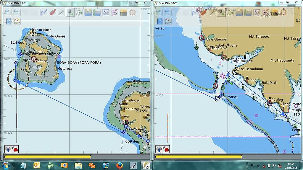Screen dimensions: 303x170
Task: Toggle AIS targets display in right window
Action: click(x=230, y=12)
